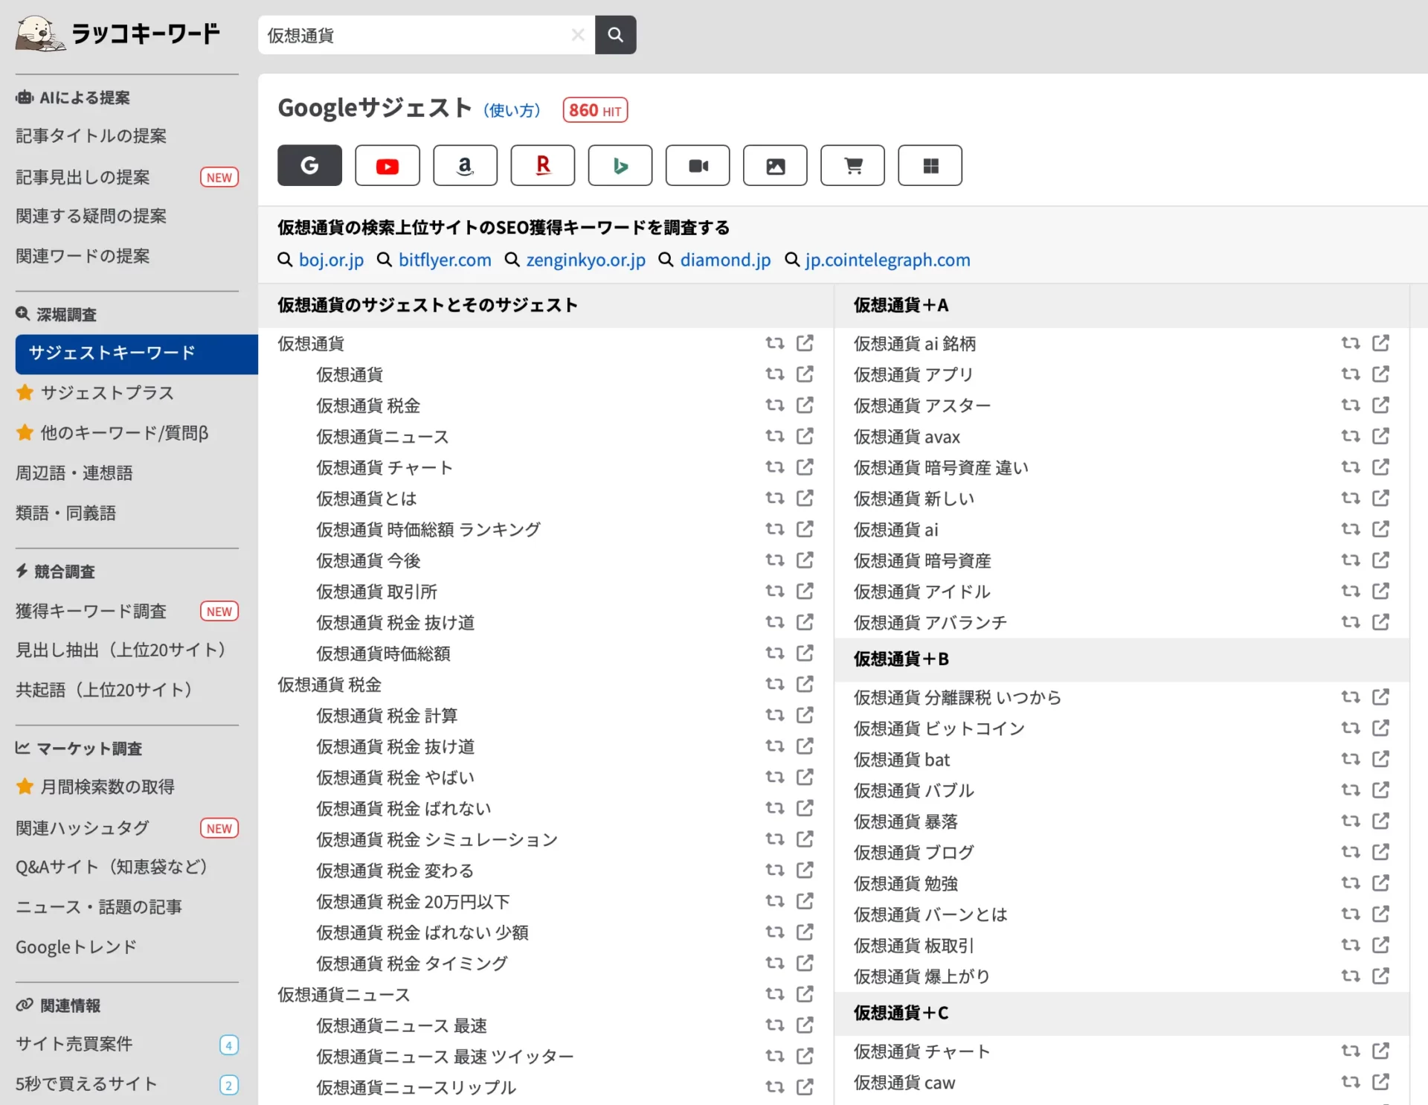This screenshot has width=1428, height=1105.
Task: Click the ラッコキーワード logo
Action: tap(118, 33)
